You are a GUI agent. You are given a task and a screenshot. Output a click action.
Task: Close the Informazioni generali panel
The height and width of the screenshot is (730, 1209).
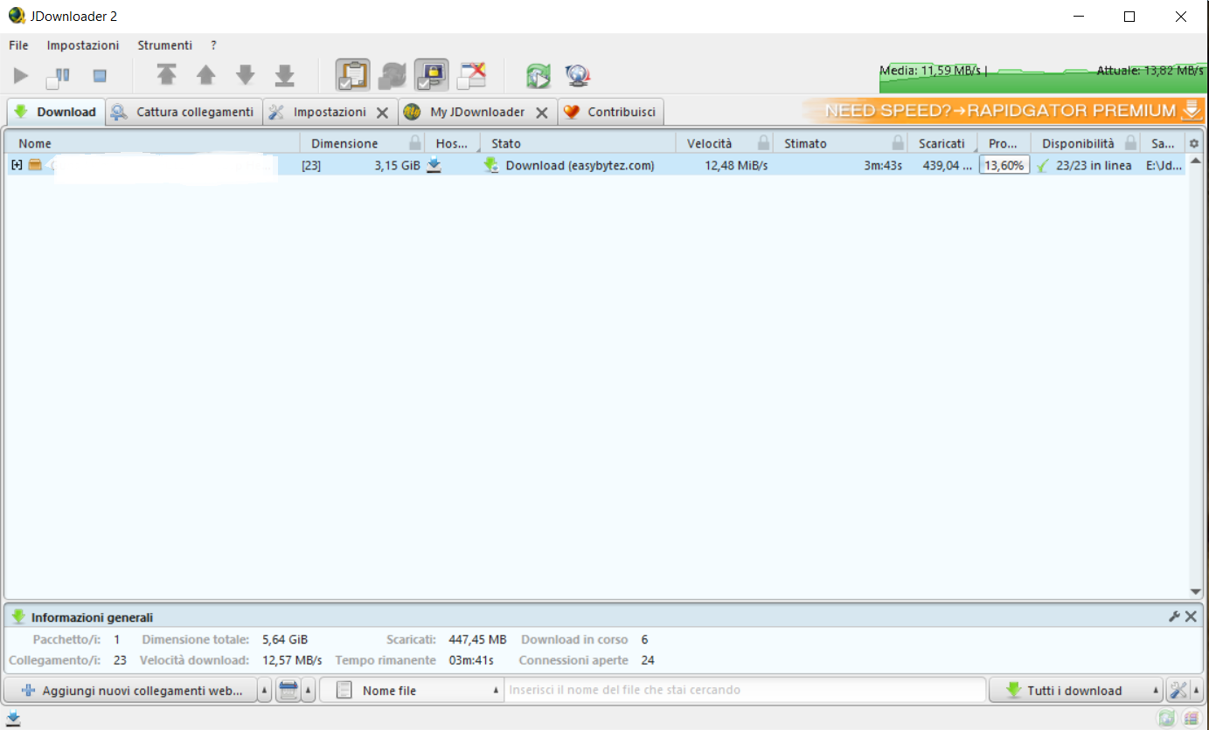tap(1191, 616)
